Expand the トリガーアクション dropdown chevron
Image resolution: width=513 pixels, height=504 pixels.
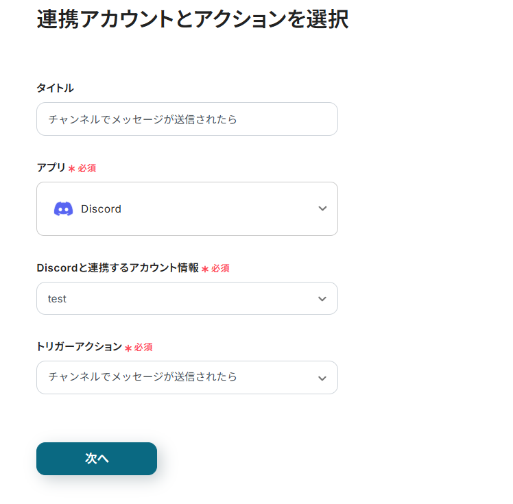(x=322, y=378)
